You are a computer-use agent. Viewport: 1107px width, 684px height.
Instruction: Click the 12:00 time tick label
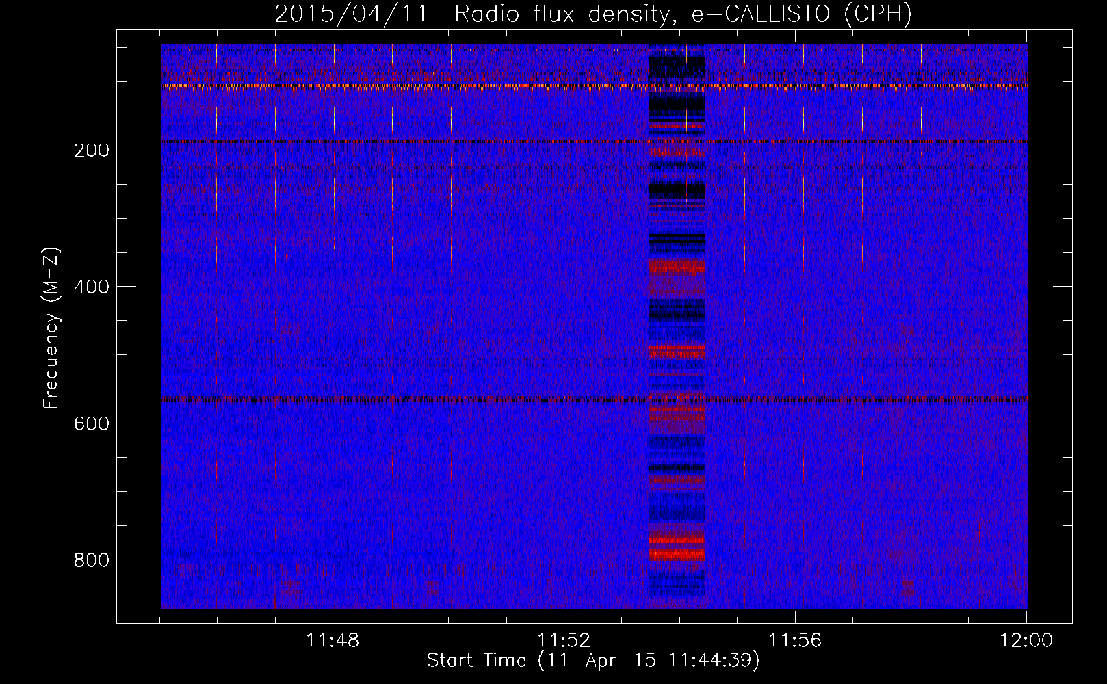pos(1026,641)
